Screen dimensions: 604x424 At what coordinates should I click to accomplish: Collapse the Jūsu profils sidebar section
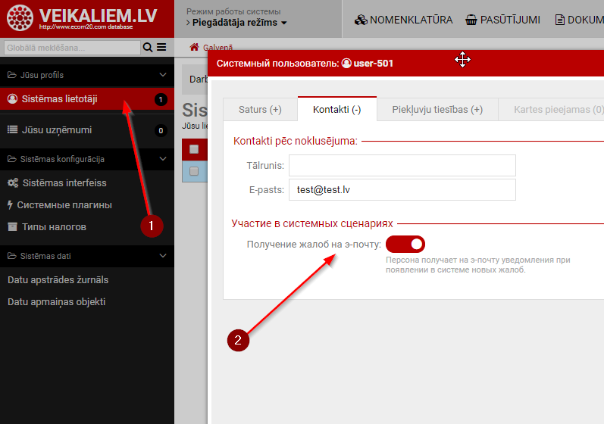tap(162, 75)
